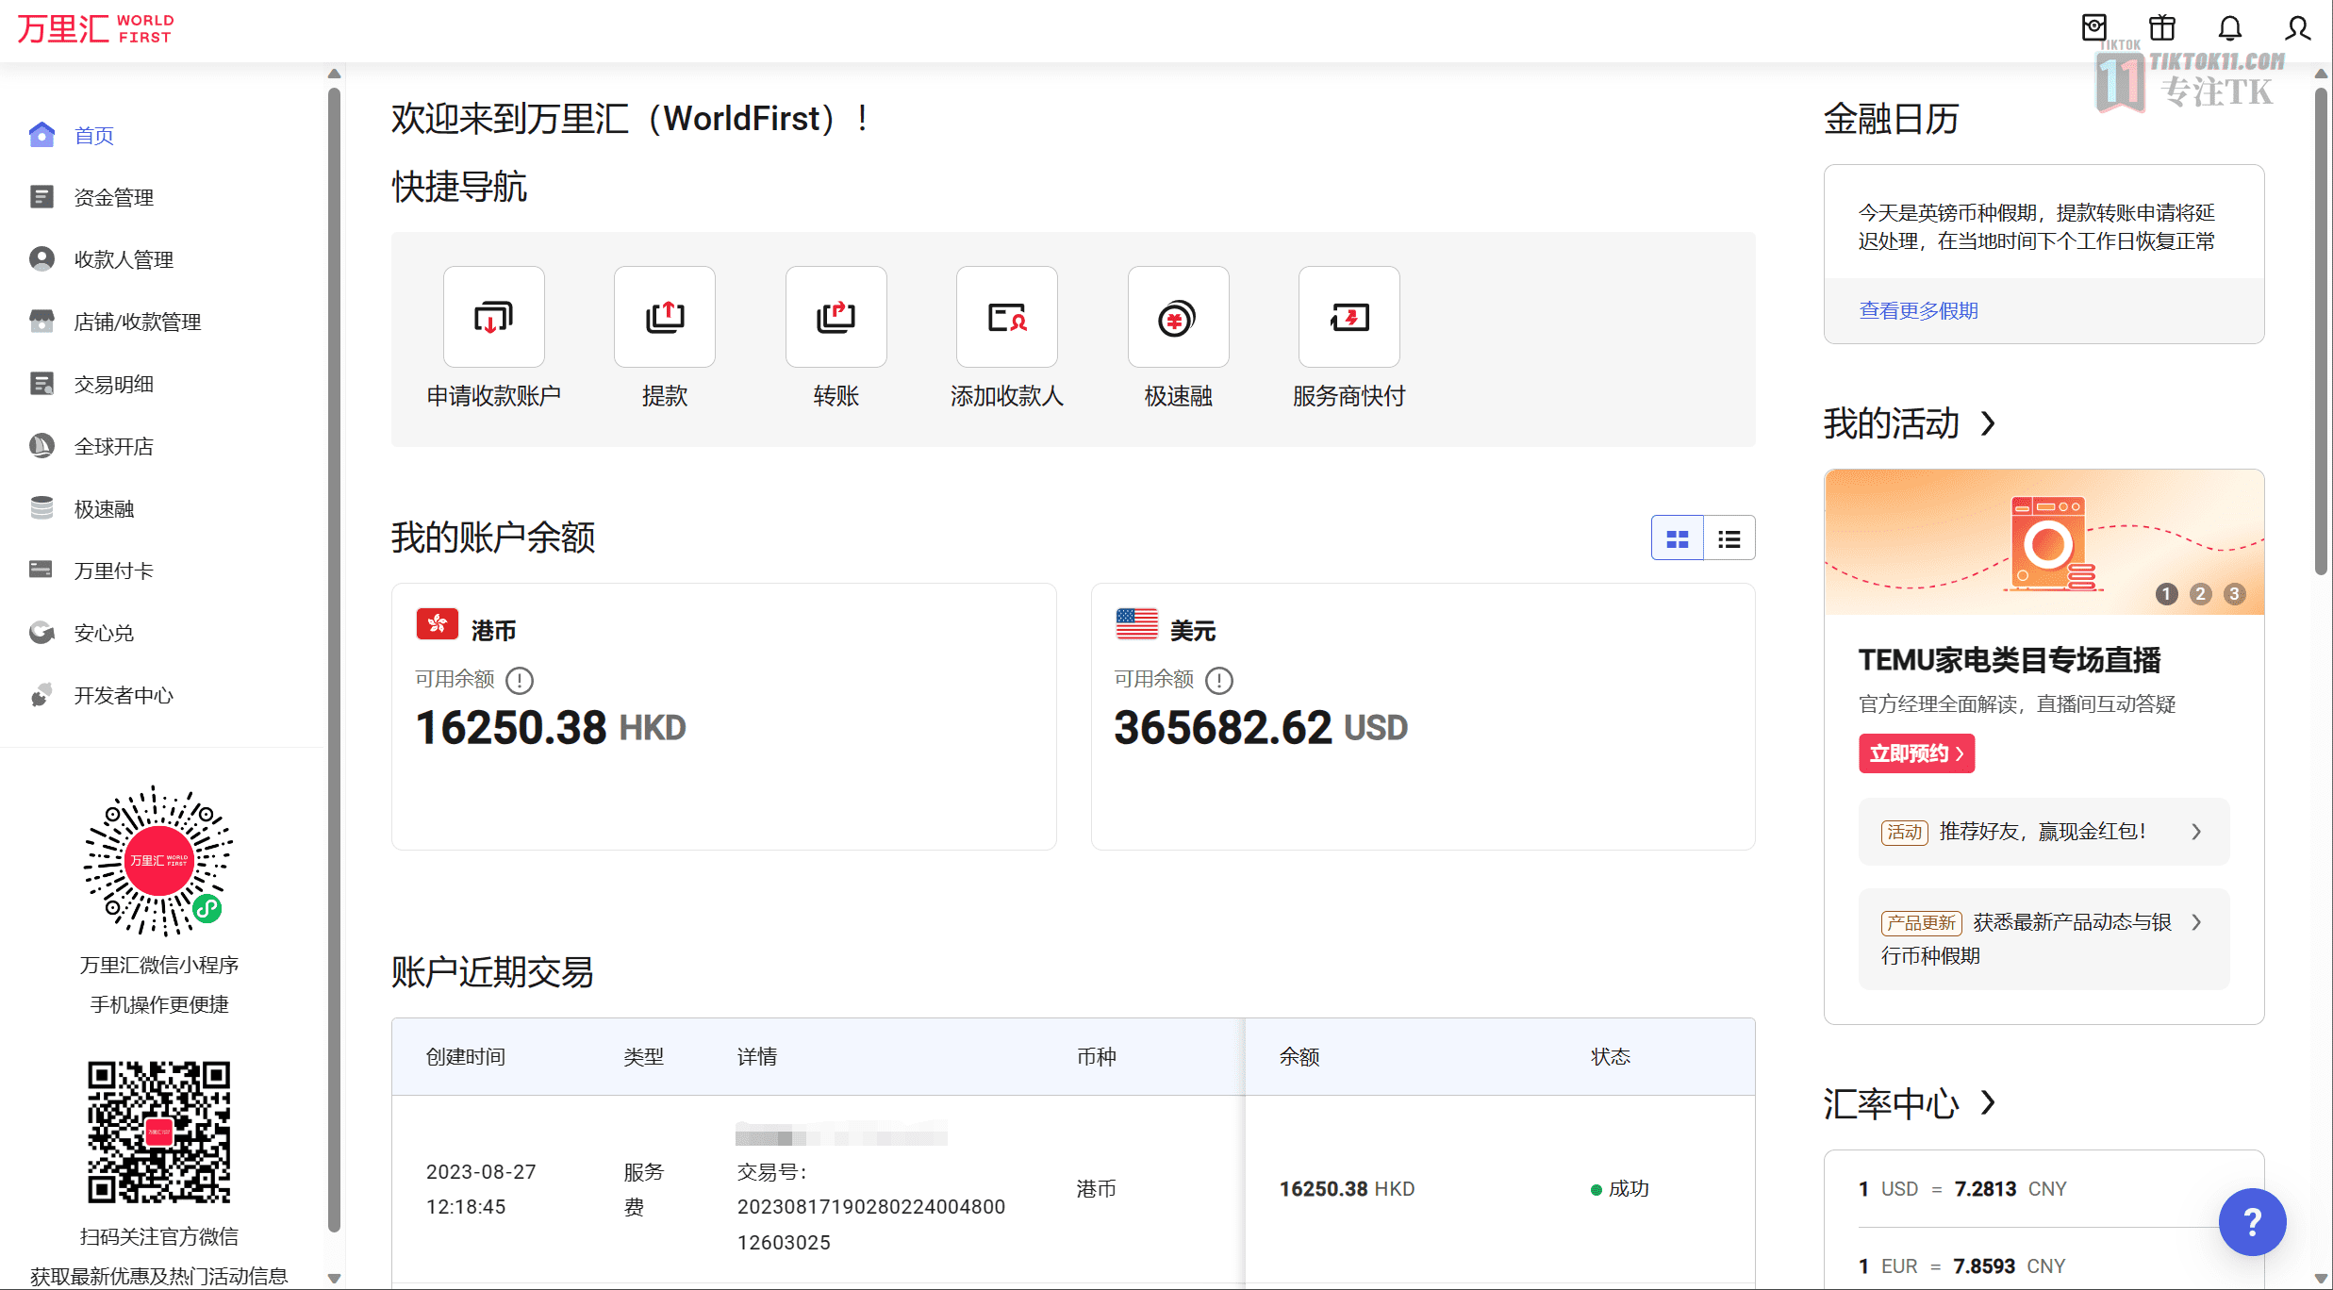The width and height of the screenshot is (2333, 1290).
Task: Click the 店铺/收款管理 store icon
Action: point(41,322)
